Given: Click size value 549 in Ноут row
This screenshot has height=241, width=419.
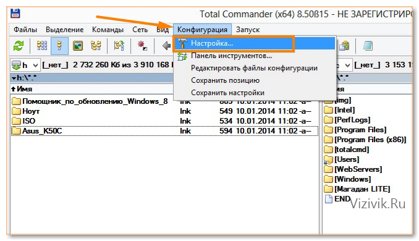Looking at the screenshot, I should [x=226, y=111].
